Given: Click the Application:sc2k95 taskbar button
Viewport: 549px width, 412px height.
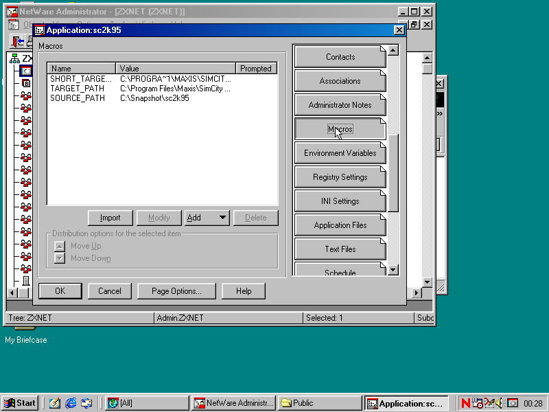Looking at the screenshot, I should 406,403.
